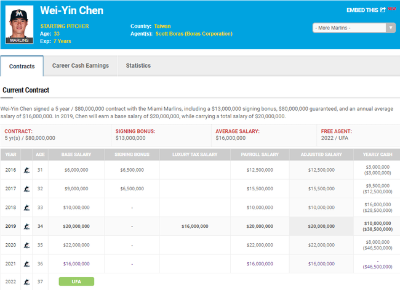Screen dimensions: 400x290
Task: Click the 7 Years experience value
Action: pyautogui.click(x=62, y=41)
